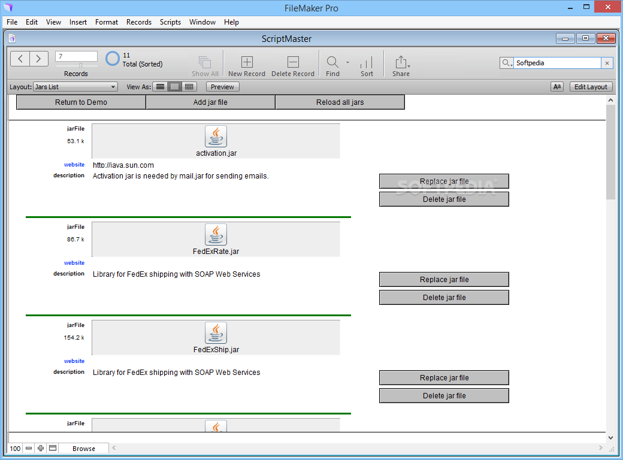
Task: Open the Browse mode popup menu
Action: [x=84, y=449]
